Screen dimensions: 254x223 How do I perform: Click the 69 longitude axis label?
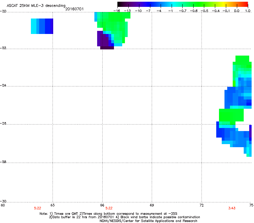pyautogui.click(x=152, y=205)
